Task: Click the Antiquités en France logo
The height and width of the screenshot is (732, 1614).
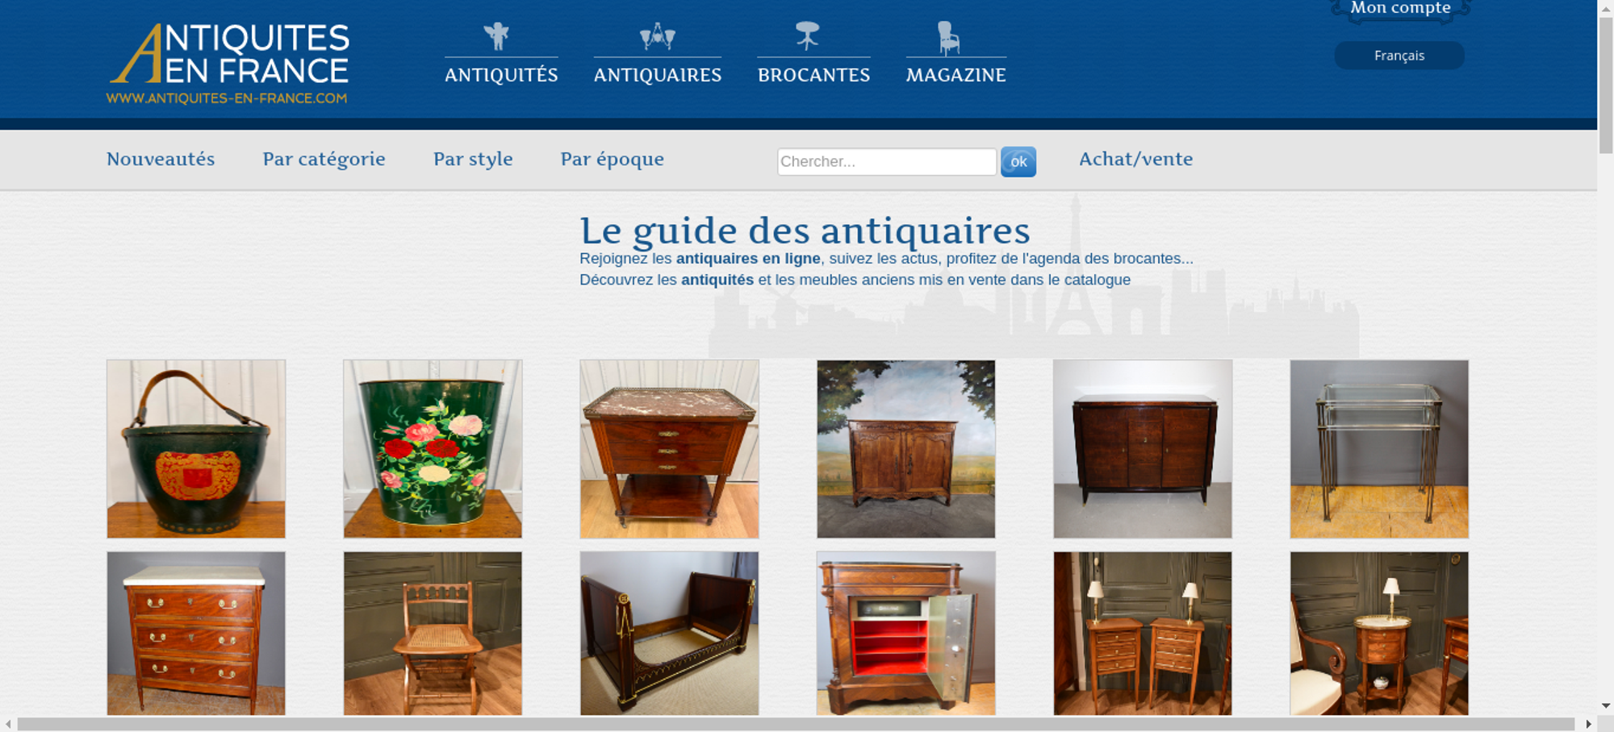Action: [x=228, y=64]
